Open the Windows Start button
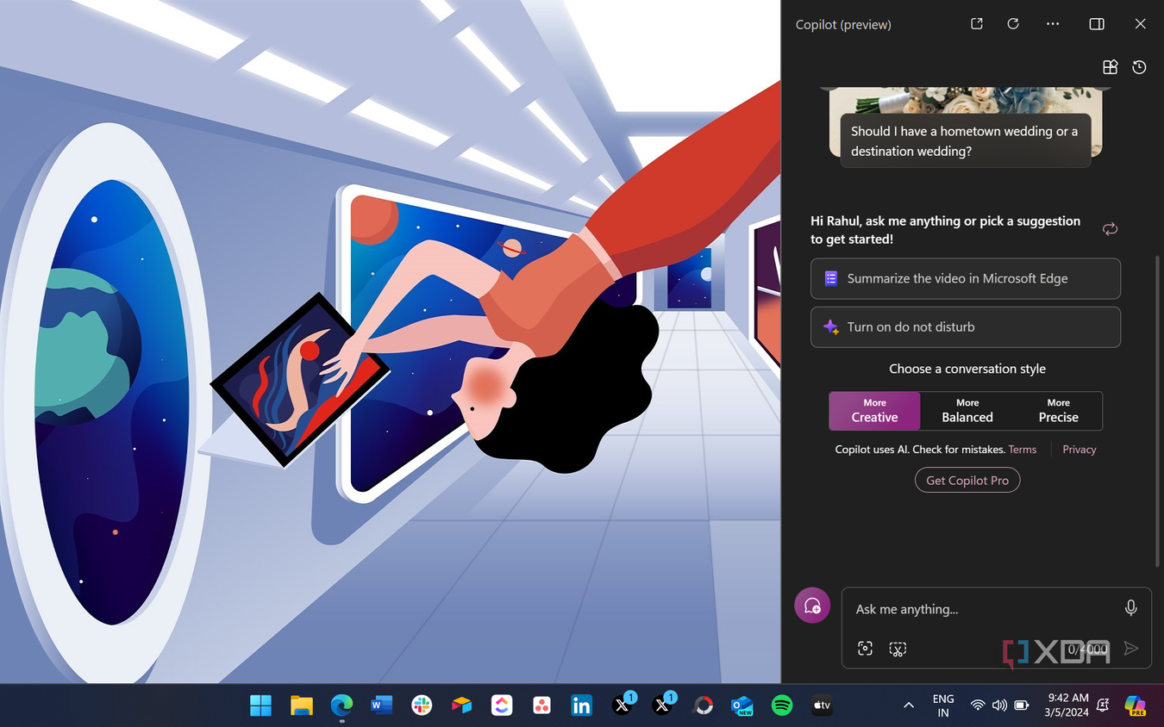The image size is (1164, 727). tap(260, 705)
